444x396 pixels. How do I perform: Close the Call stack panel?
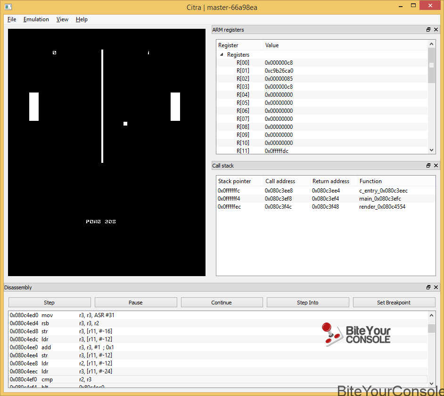tap(436, 165)
